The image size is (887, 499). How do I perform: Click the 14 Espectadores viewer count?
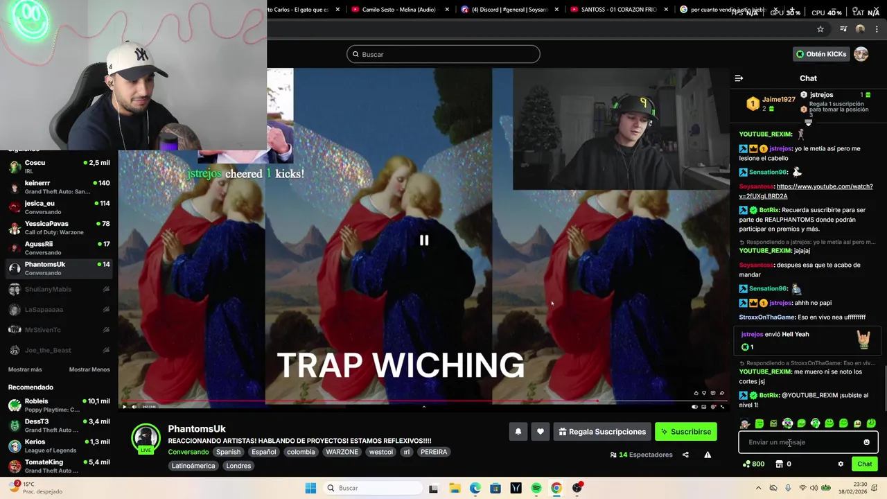click(642, 455)
